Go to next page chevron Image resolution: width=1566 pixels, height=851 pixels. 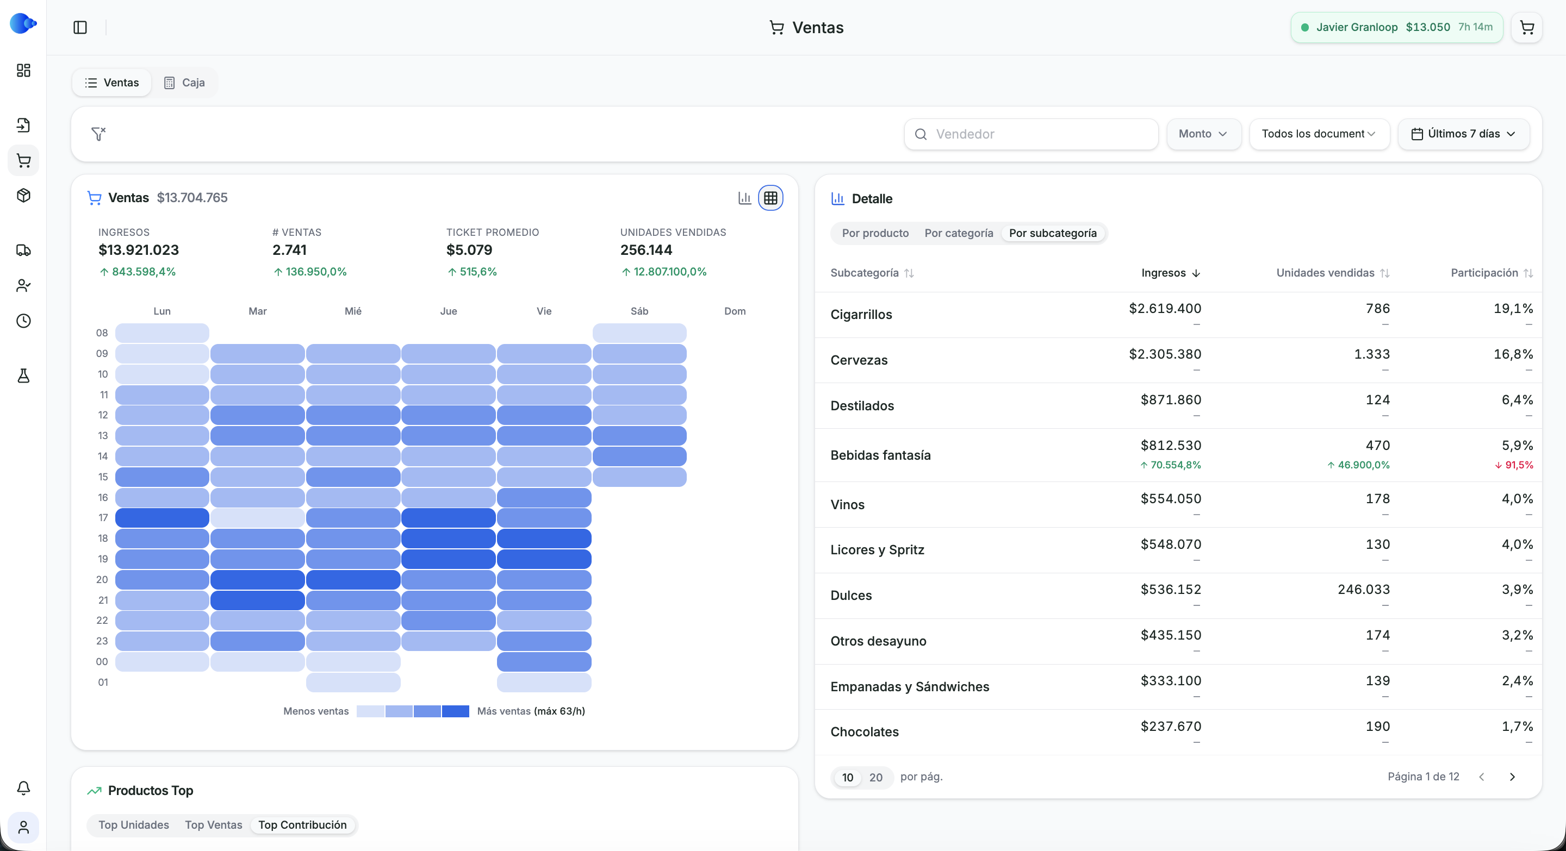tap(1512, 777)
